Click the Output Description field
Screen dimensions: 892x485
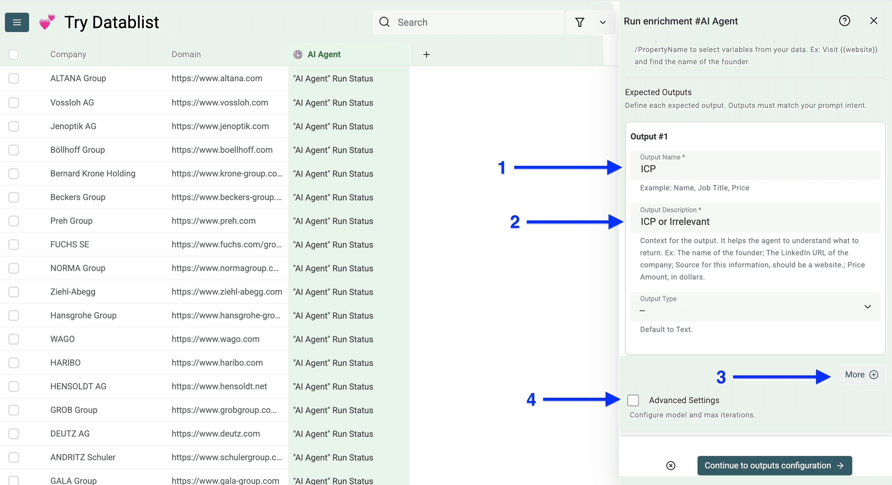coord(755,218)
